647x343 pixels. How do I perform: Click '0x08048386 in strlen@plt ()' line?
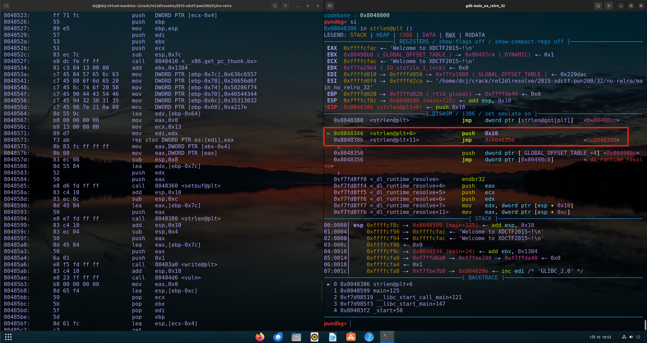click(x=368, y=28)
